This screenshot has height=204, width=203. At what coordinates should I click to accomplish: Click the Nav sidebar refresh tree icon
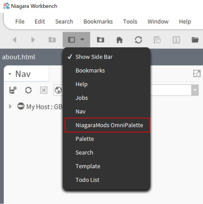click(x=28, y=90)
